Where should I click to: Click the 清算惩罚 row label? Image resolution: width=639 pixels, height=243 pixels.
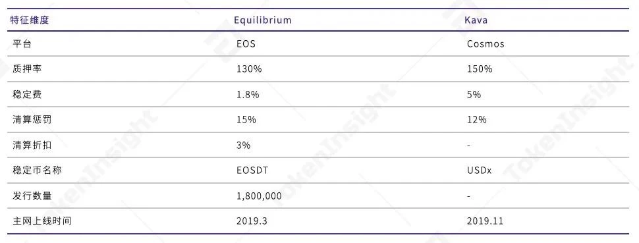click(32, 120)
